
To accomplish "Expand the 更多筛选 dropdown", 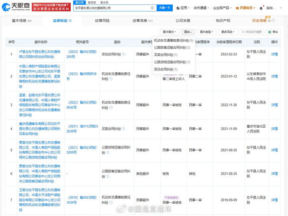I will click(228, 32).
